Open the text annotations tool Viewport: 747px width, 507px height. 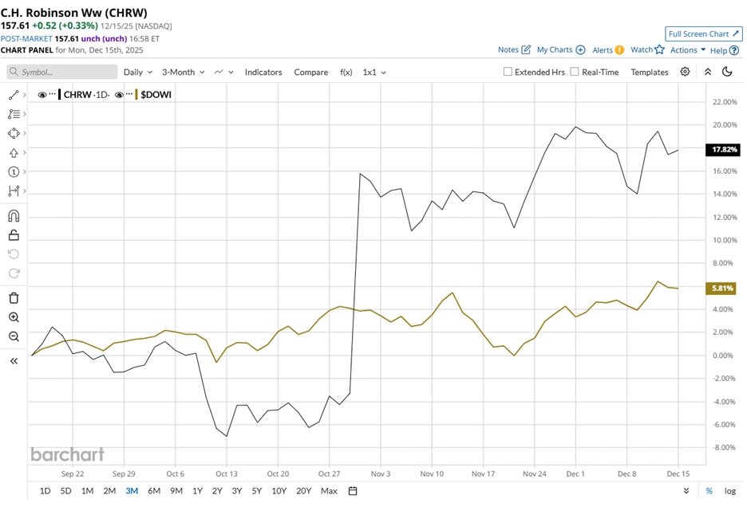click(x=14, y=114)
